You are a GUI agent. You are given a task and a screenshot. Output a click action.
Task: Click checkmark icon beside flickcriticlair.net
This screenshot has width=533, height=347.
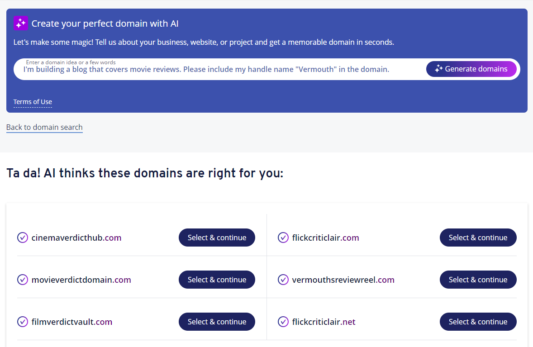[x=283, y=322]
